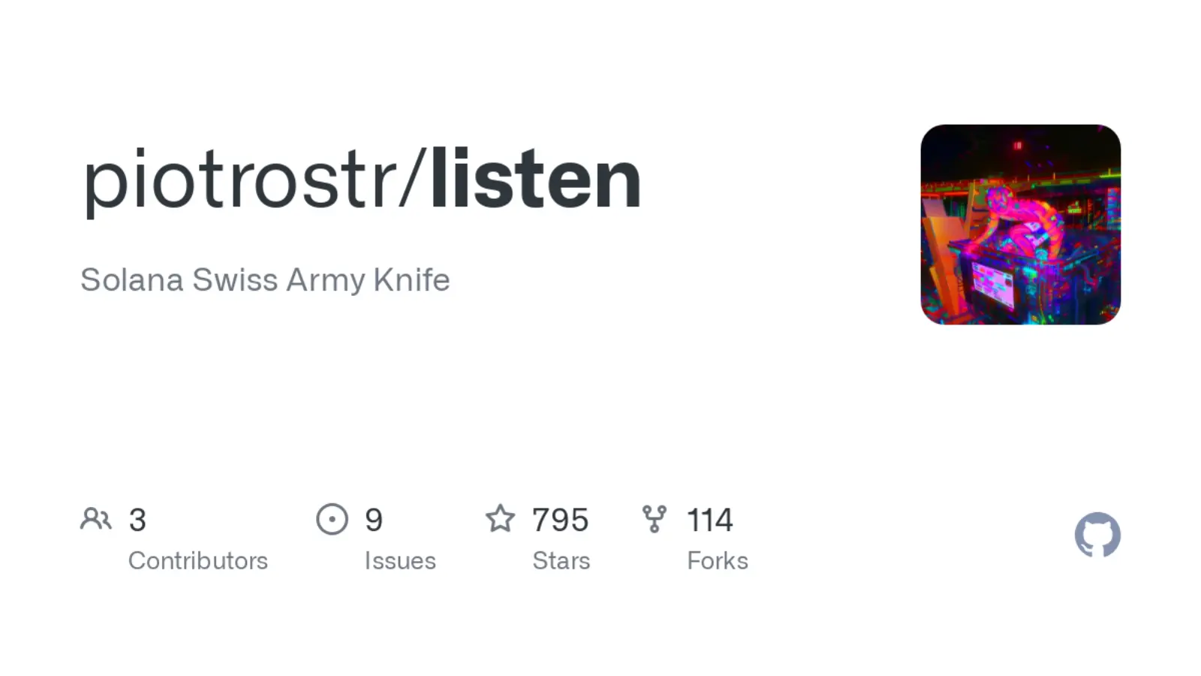Click the Contributors people icon
The height and width of the screenshot is (676, 1201).
pyautogui.click(x=96, y=519)
